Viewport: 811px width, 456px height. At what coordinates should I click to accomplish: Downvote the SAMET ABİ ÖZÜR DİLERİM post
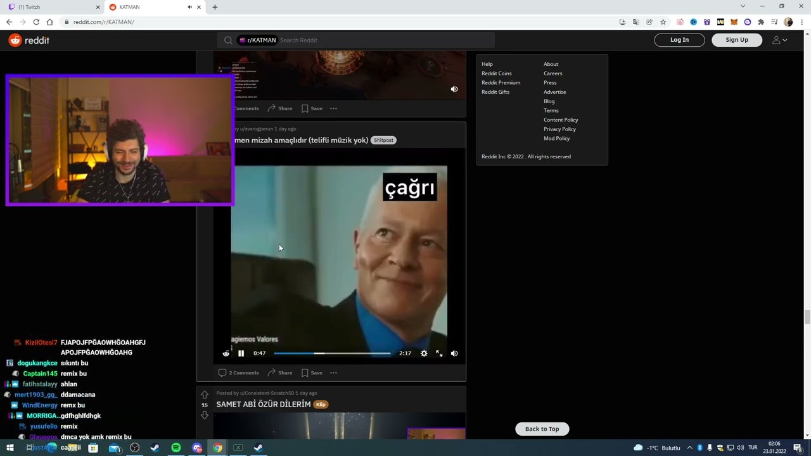pyautogui.click(x=205, y=415)
